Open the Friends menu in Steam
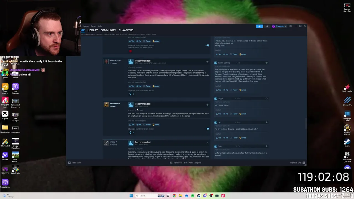354x199 pixels. click(86, 26)
